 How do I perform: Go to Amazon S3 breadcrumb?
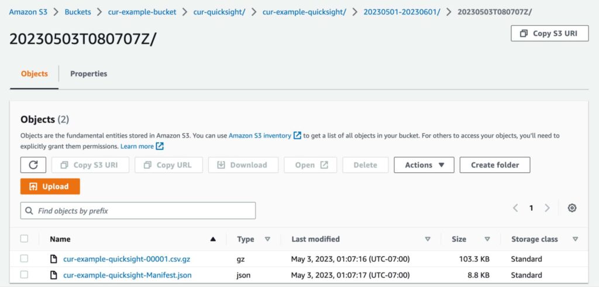pos(28,12)
